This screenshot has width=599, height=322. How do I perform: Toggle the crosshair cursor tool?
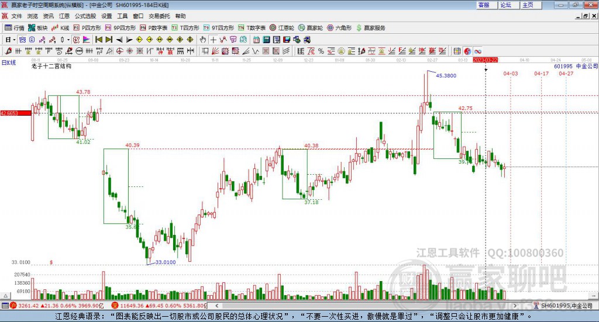coord(213,40)
